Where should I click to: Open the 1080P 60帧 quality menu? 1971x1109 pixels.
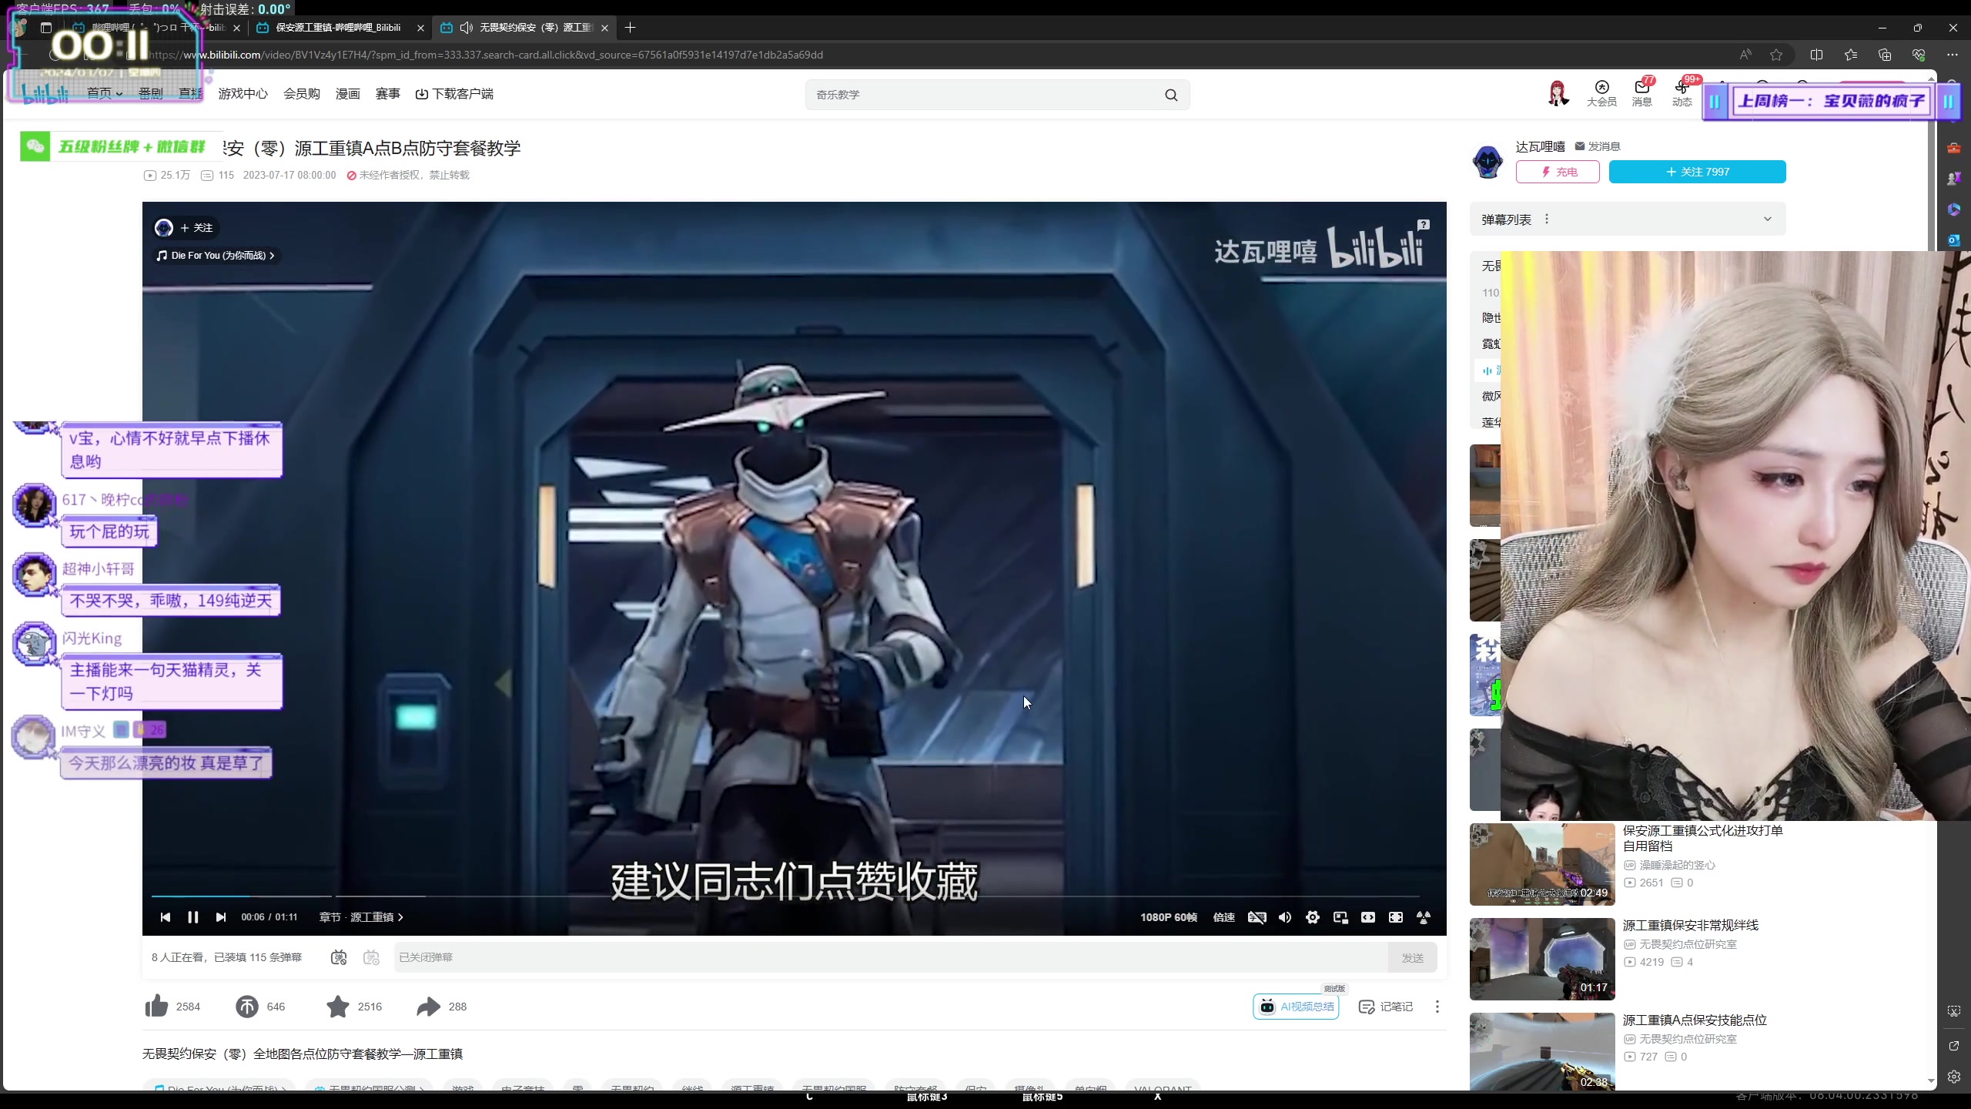[x=1169, y=917]
